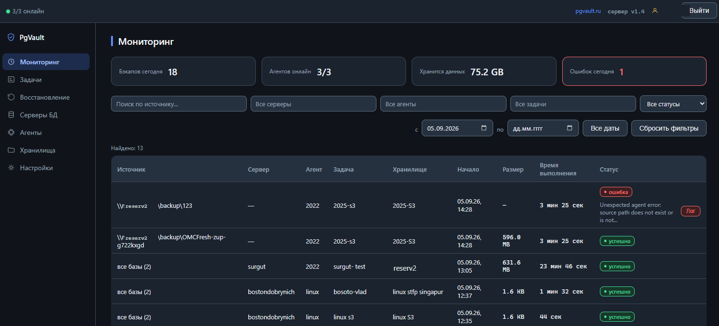Click Сбросить фильтры button
The image size is (719, 326).
pos(669,128)
